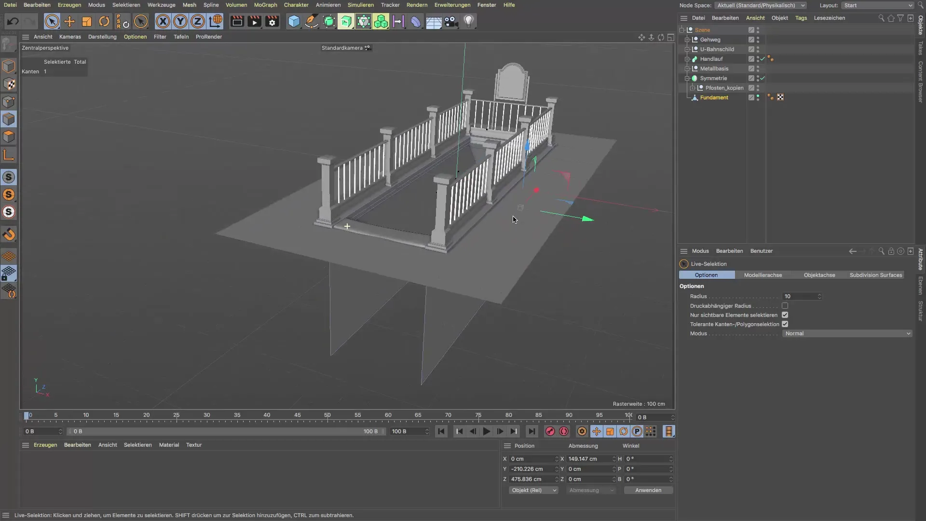Expand the Pfosten_kopien object

click(x=692, y=88)
